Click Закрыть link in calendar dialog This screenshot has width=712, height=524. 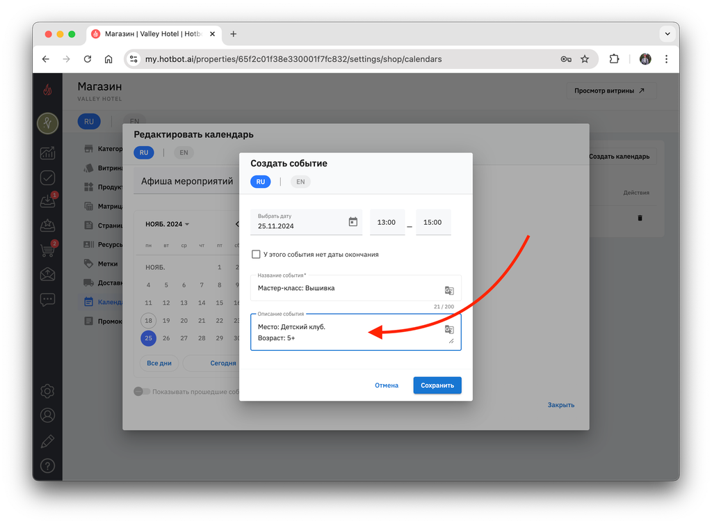tap(561, 405)
